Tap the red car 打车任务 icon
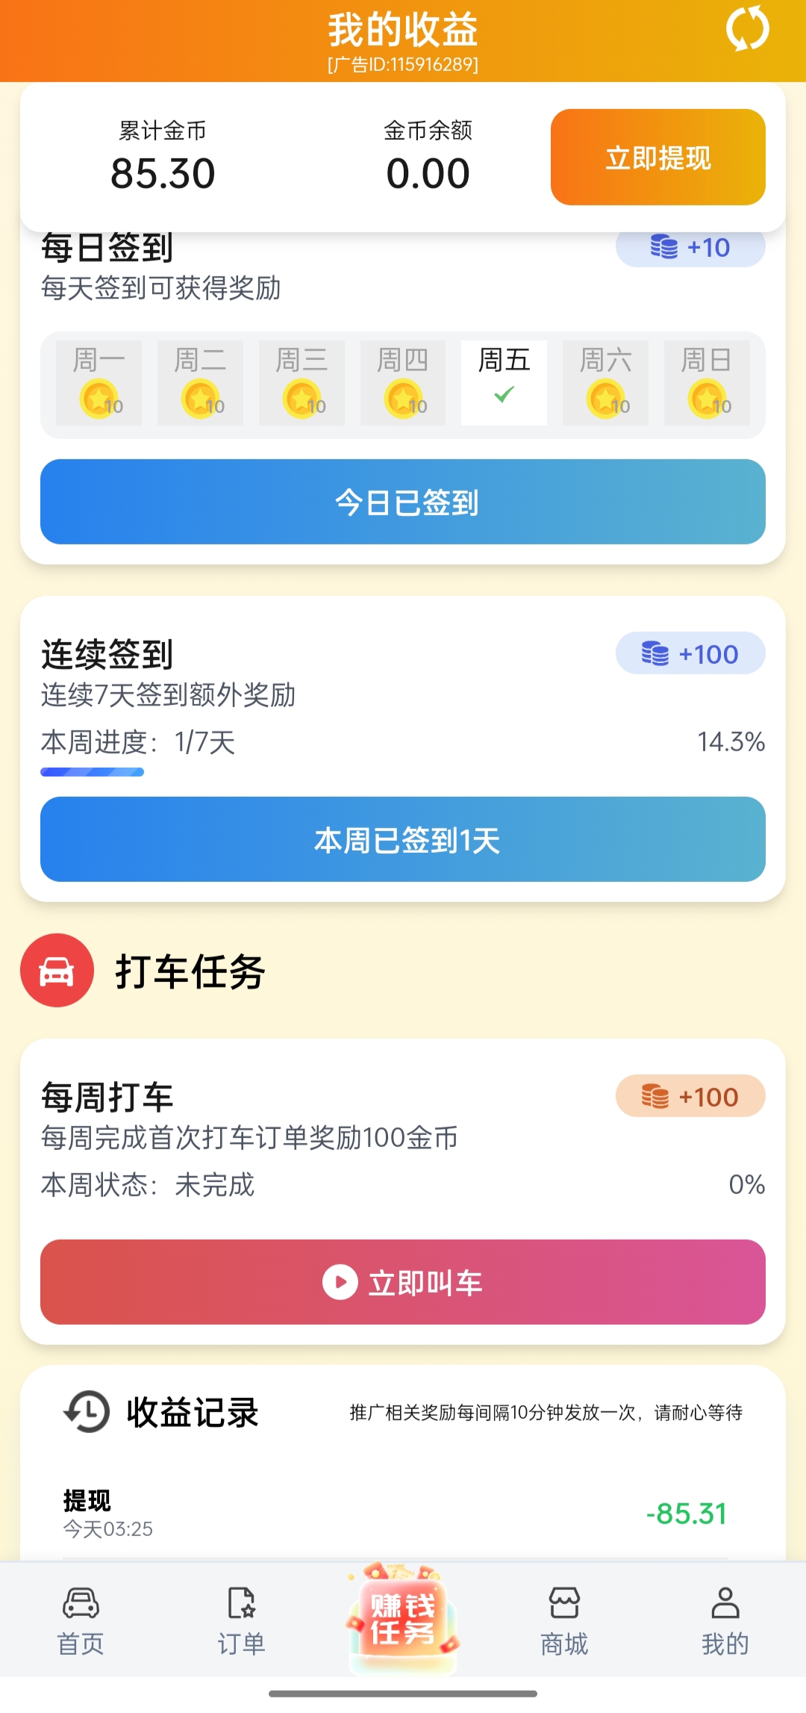806x1713 pixels. 57,970
